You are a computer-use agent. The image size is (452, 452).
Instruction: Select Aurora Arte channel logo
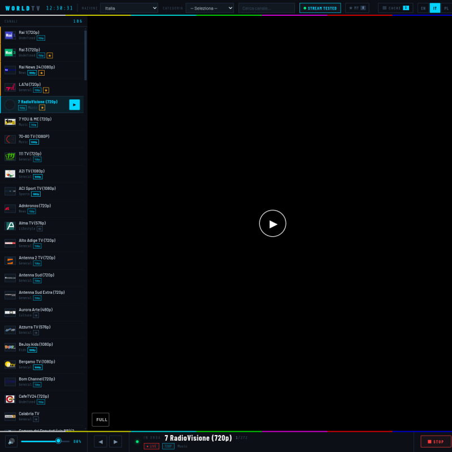point(10,312)
